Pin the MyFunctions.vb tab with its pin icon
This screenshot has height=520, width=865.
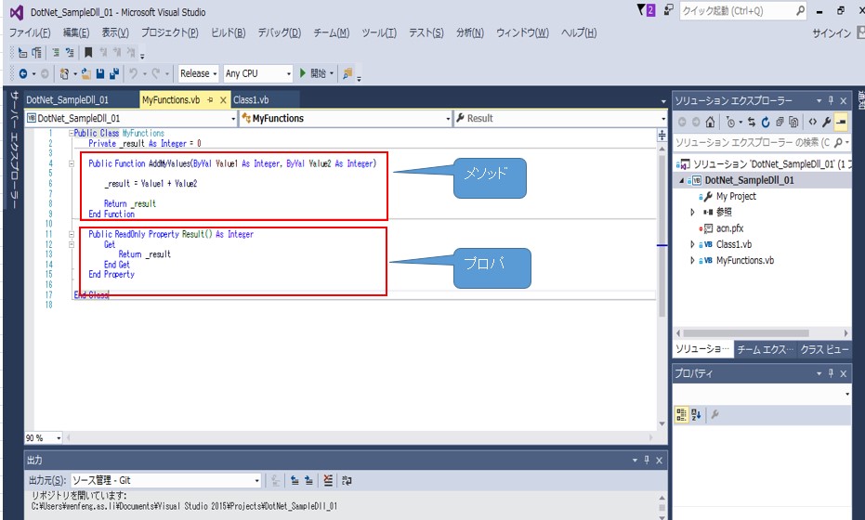point(210,99)
